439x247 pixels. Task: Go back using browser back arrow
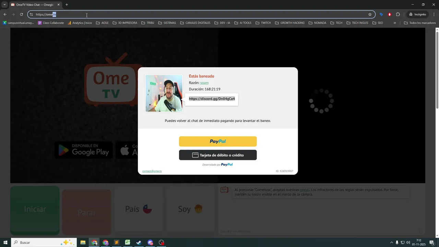5,14
